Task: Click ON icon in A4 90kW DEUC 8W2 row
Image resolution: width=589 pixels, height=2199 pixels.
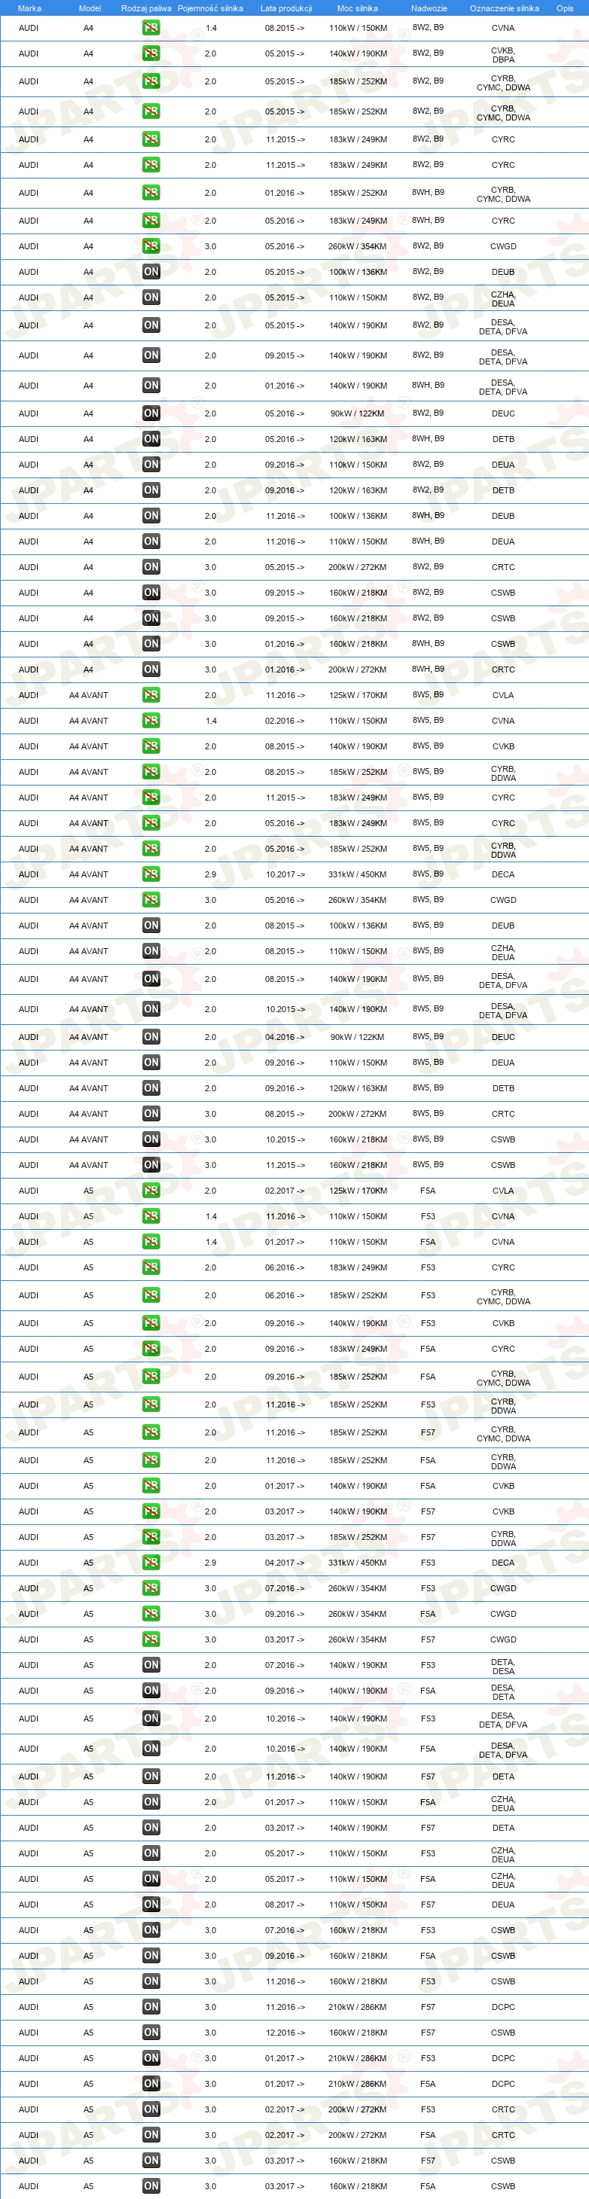Action: click(x=151, y=413)
